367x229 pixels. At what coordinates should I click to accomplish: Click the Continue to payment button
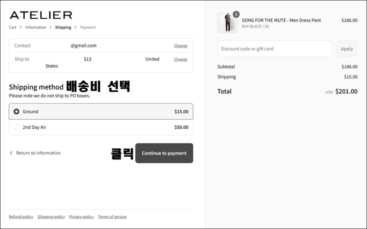click(164, 153)
